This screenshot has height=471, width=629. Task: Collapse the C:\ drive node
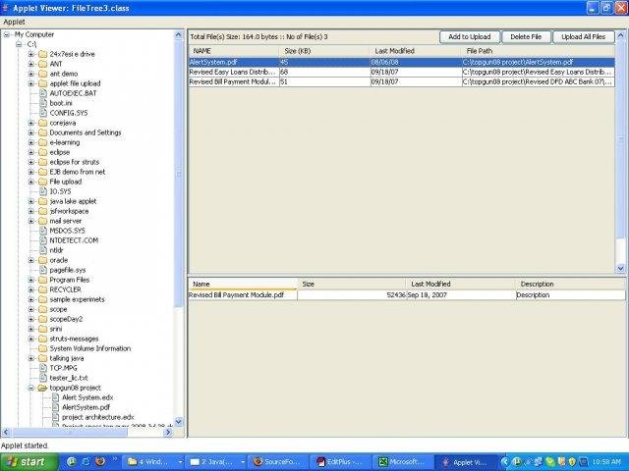[x=19, y=44]
